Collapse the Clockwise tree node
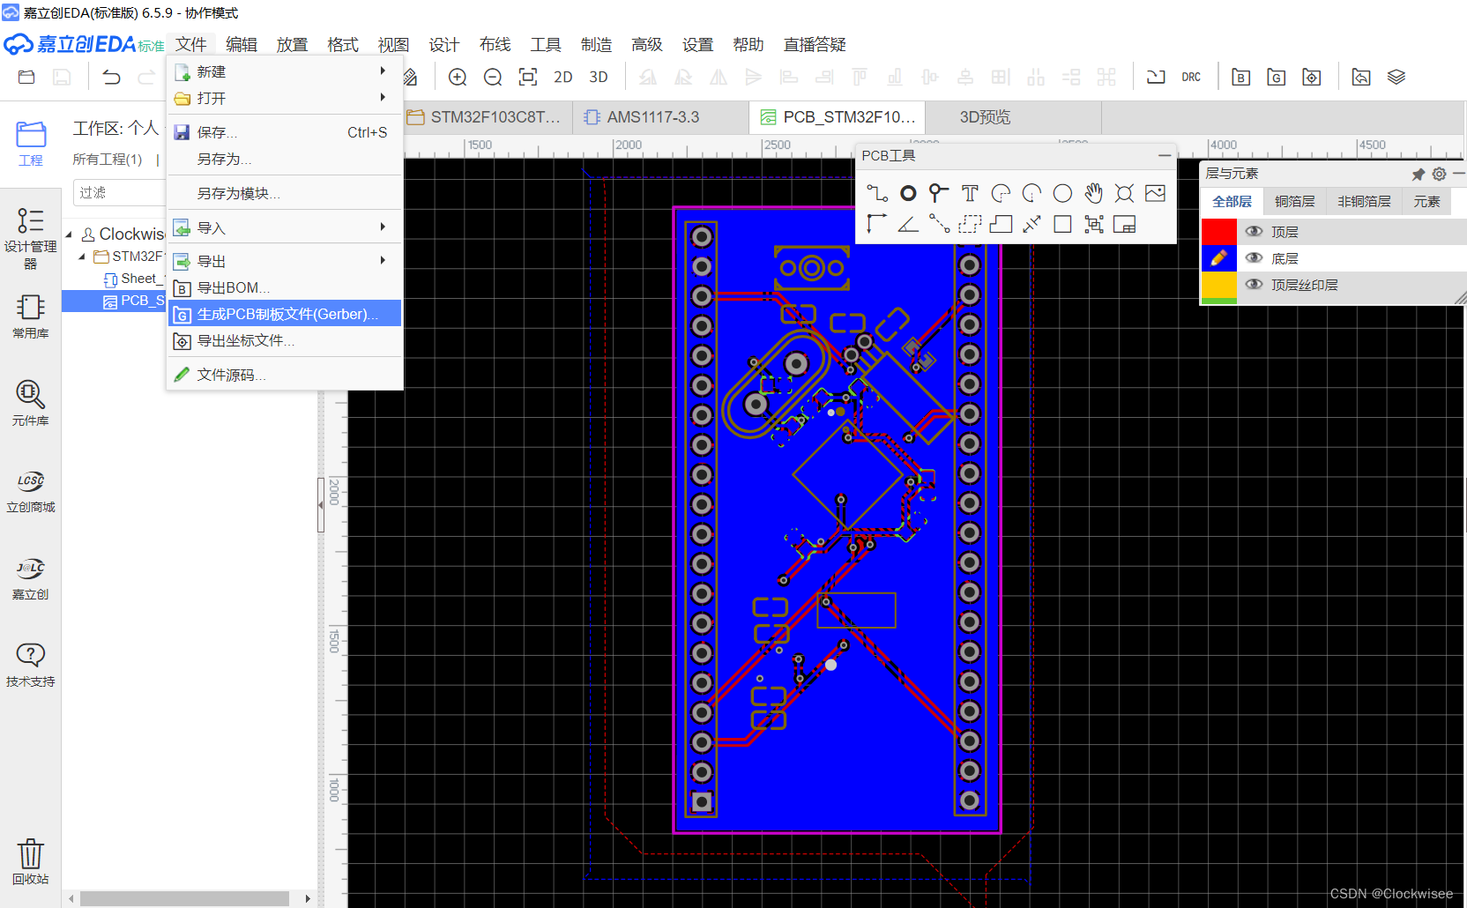This screenshot has width=1467, height=908. point(69,234)
